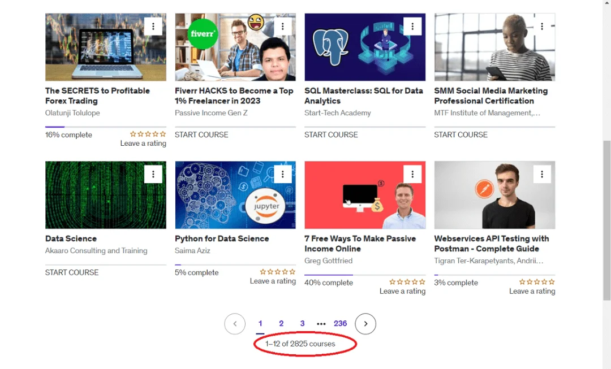This screenshot has width=611, height=369.
Task: Open three-dot menu on SQL Masterclass course
Action: pos(412,27)
